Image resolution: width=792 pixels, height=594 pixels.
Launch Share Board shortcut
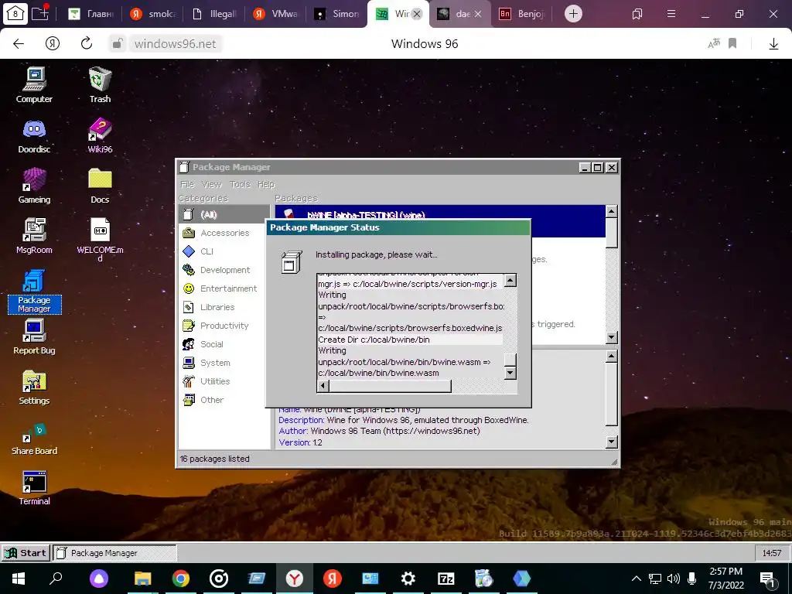click(34, 438)
